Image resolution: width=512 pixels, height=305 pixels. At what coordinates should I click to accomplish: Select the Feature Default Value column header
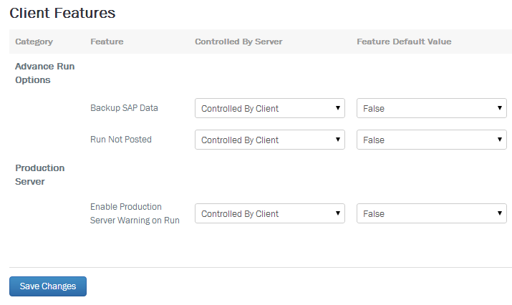point(404,42)
